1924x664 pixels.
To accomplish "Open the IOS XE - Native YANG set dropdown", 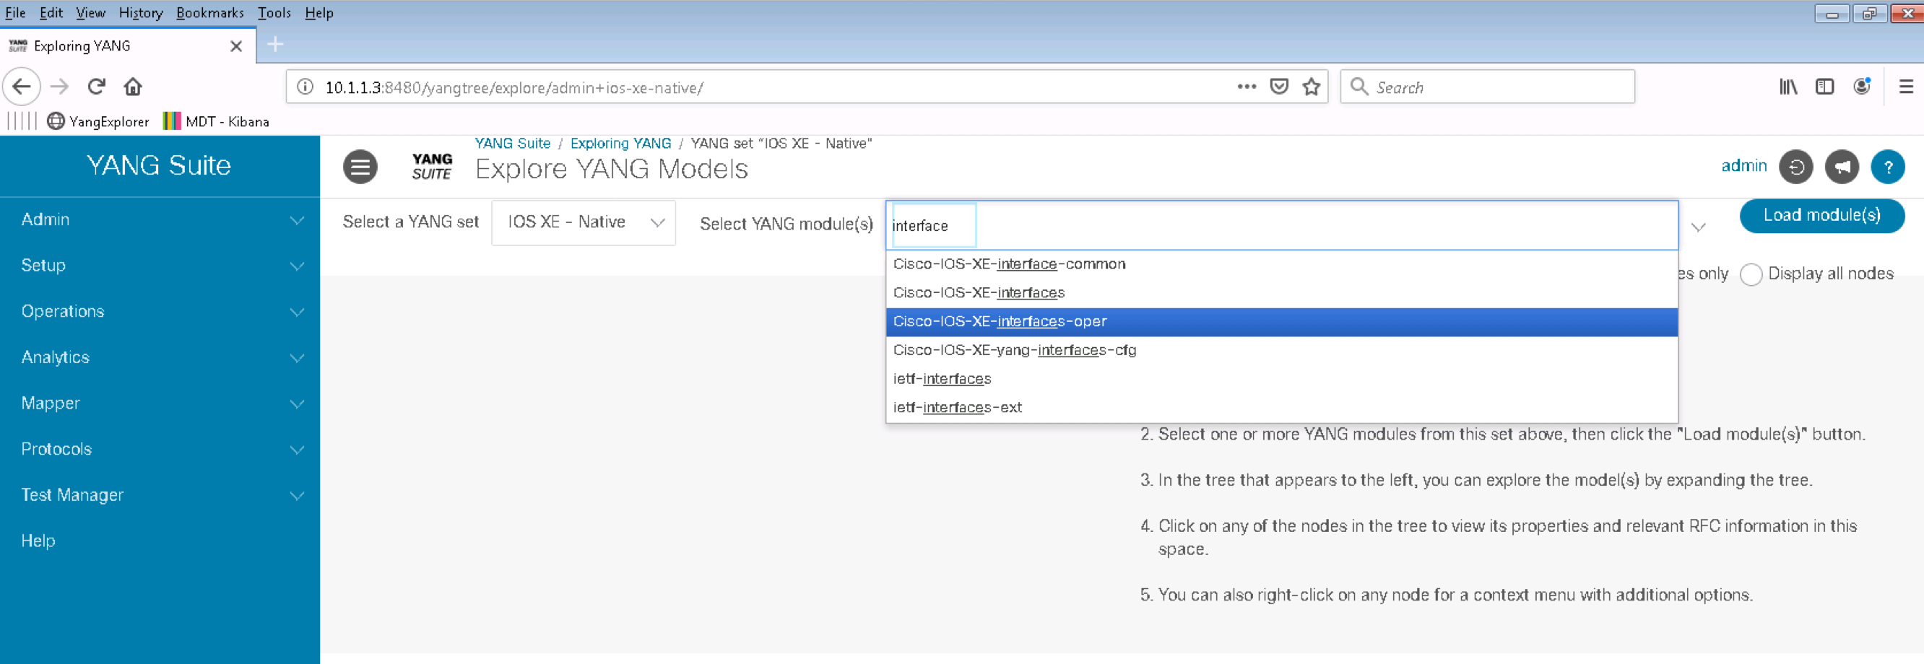I will [584, 222].
